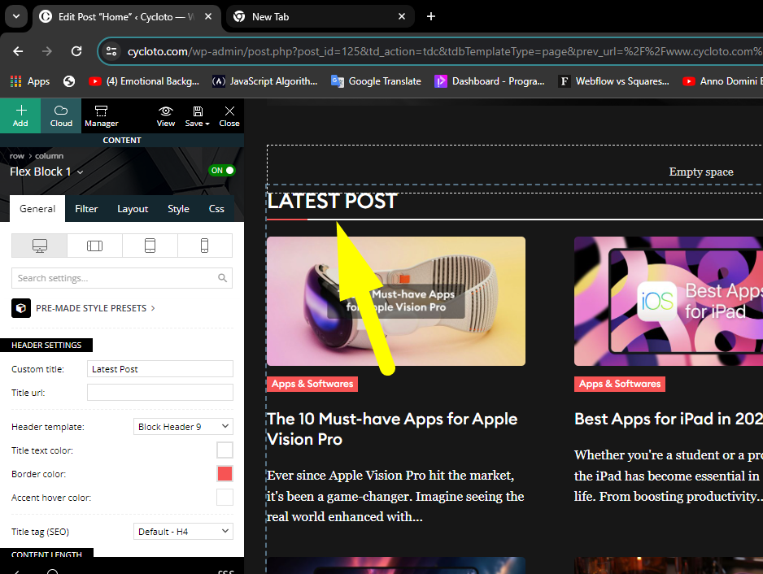Click the Custom title input field
Viewport: 763px width, 574px height.
click(160, 369)
